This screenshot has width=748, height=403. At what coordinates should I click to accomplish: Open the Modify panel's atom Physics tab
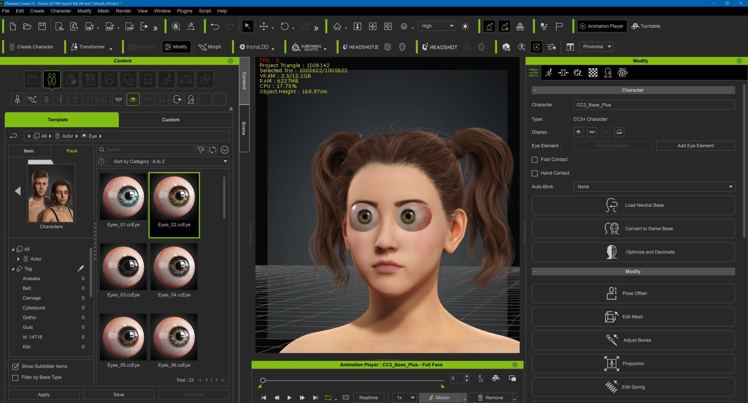(622, 73)
